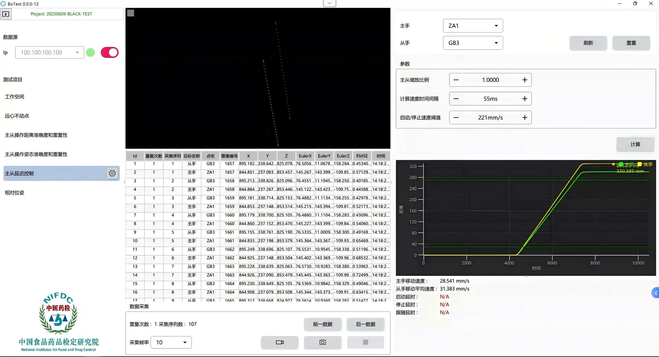
Task: Click the project upload/export icon
Action: [6, 14]
